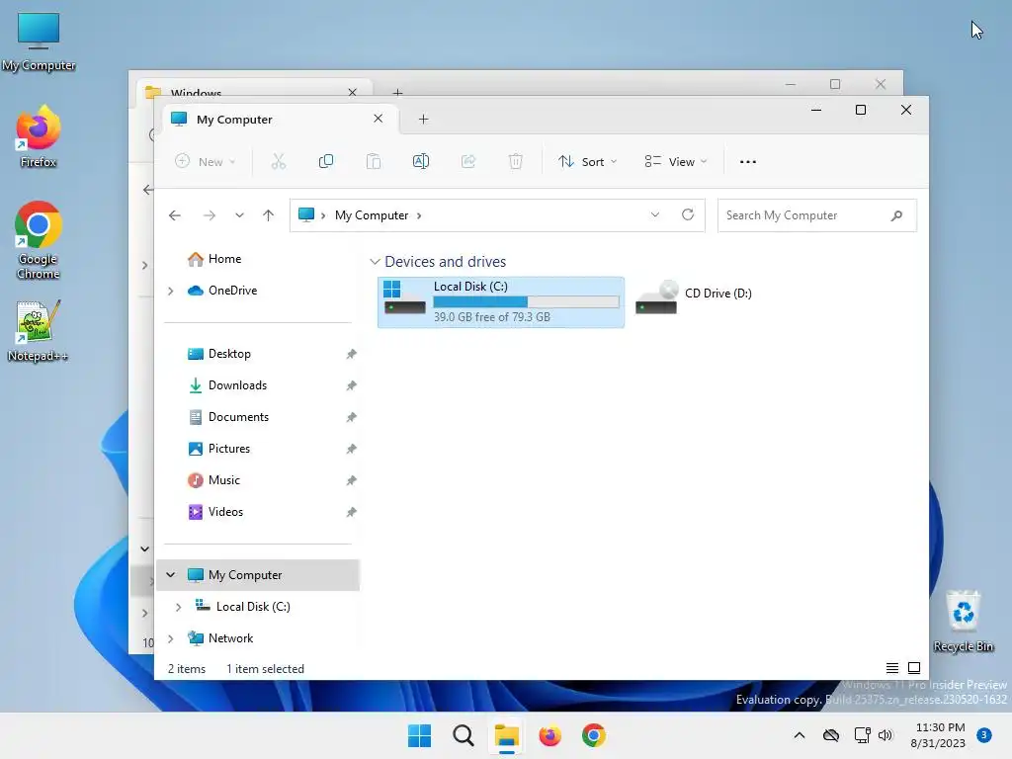Click the Rename icon in toolbar
1012x759 pixels.
[421, 161]
